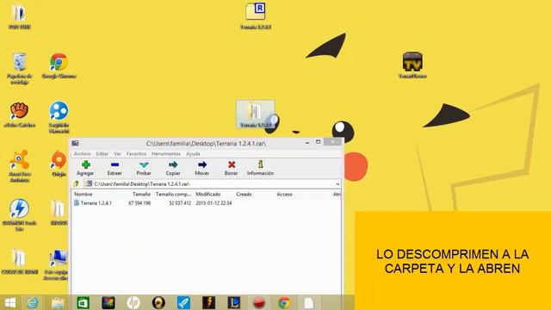Sort by the Creado column header
Screen dimensions: 551x310
(x=244, y=194)
